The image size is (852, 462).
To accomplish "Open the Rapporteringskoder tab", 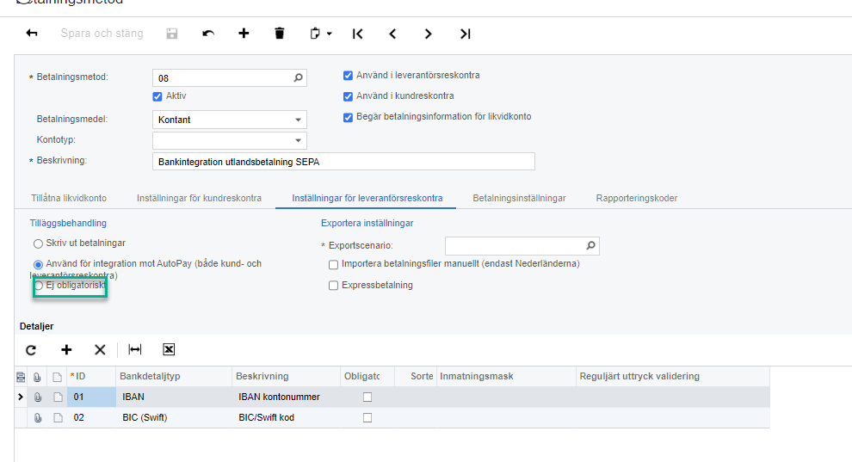I will [636, 198].
